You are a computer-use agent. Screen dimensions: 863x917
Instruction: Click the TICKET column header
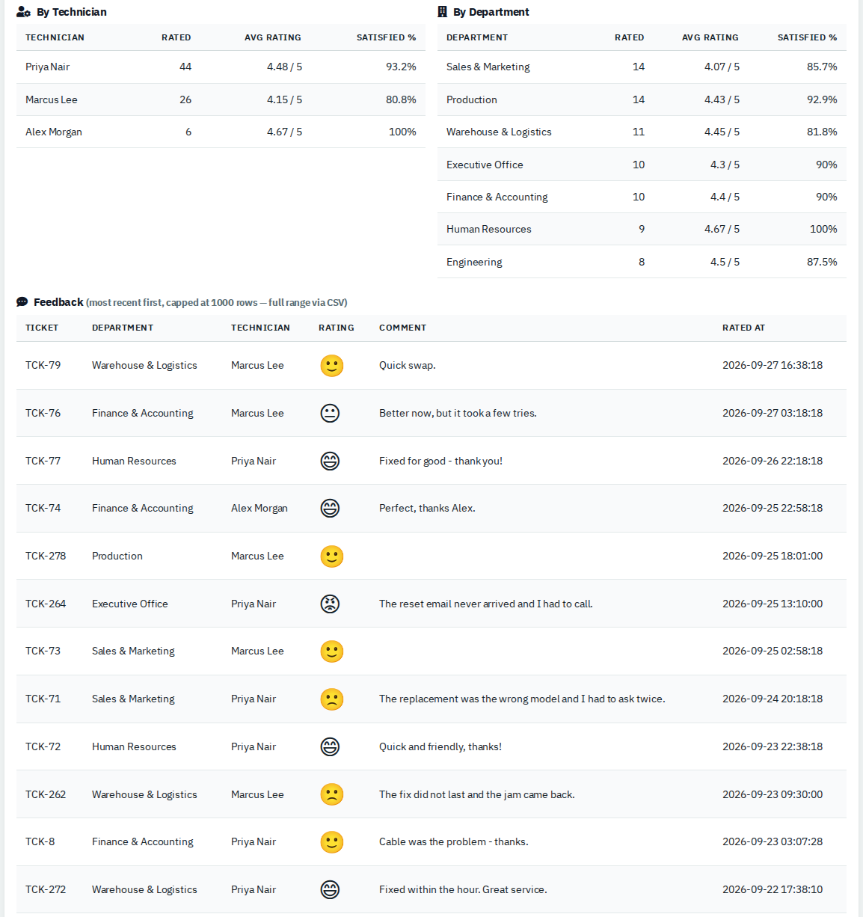pos(42,328)
